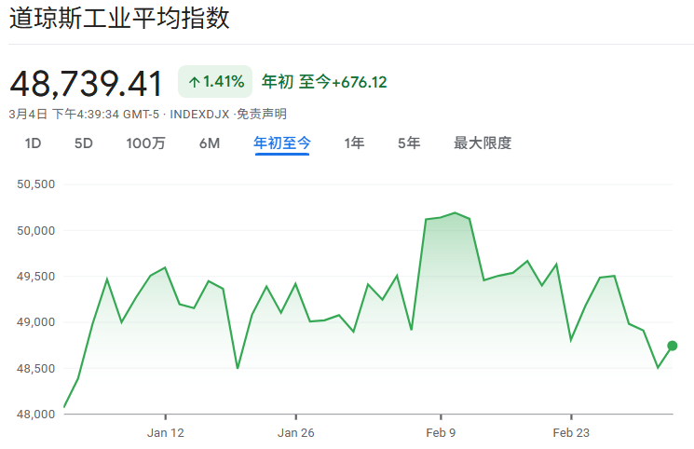Click the Jan 12 axis label
Image resolution: width=694 pixels, height=449 pixels.
pos(166,432)
